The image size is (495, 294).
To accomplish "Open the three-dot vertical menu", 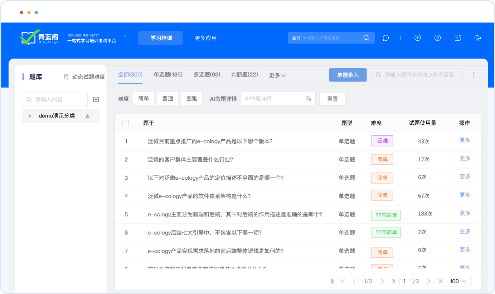I will pyautogui.click(x=474, y=75).
